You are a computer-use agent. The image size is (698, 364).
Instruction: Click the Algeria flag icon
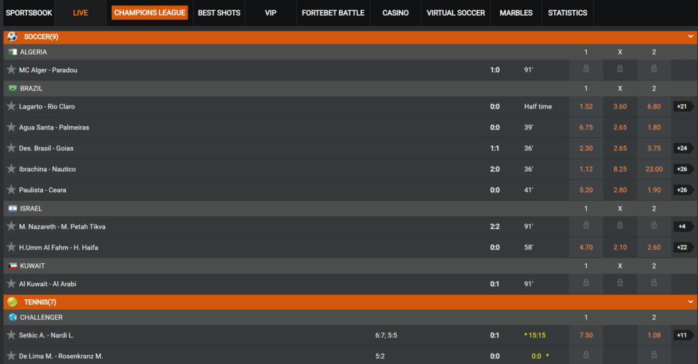click(x=13, y=52)
